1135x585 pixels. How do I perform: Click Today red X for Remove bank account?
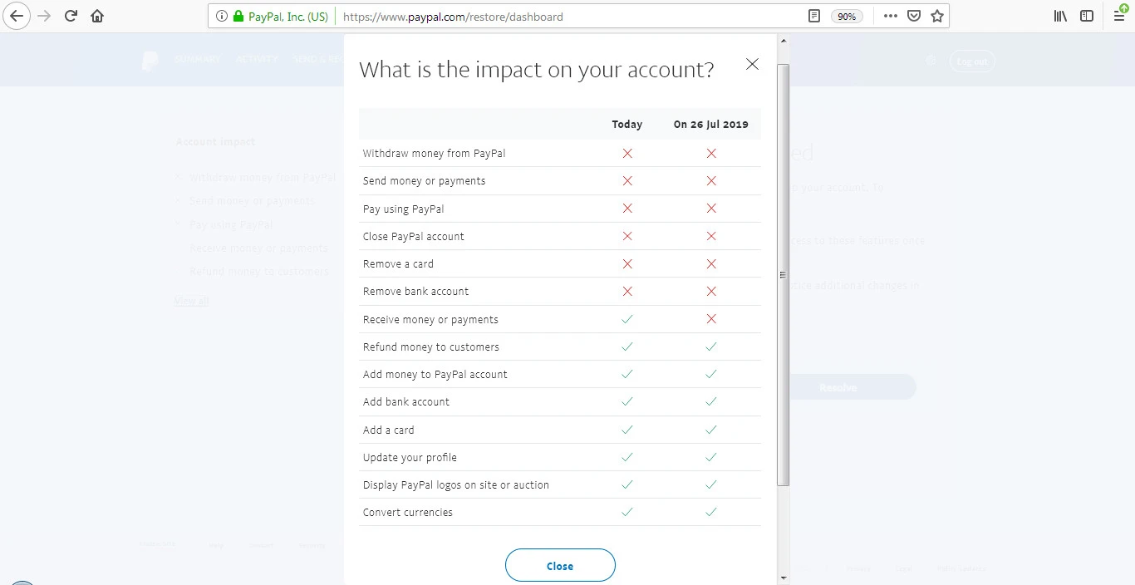coord(627,291)
